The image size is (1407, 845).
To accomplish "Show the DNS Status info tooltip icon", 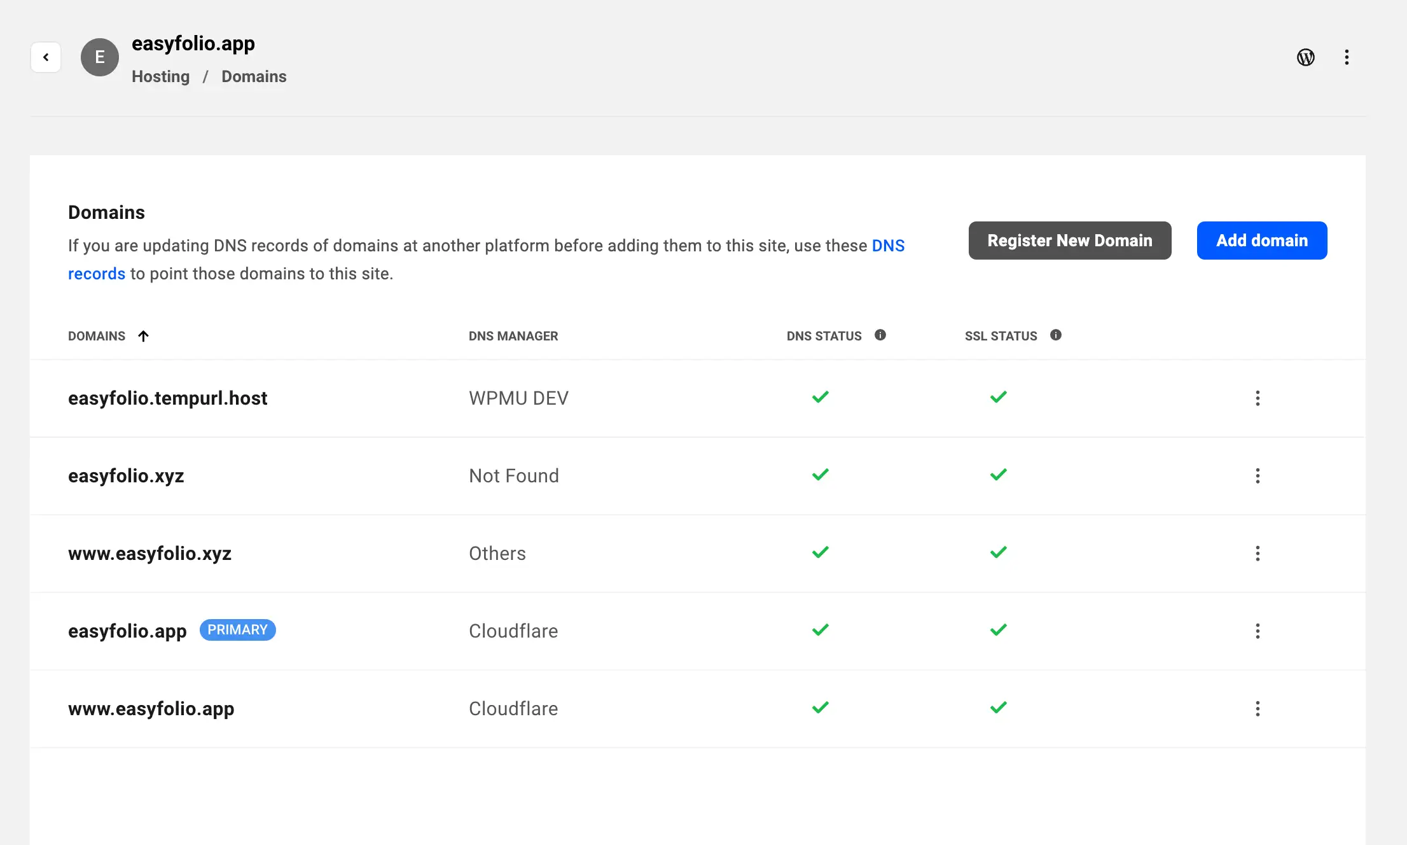I will coord(880,335).
